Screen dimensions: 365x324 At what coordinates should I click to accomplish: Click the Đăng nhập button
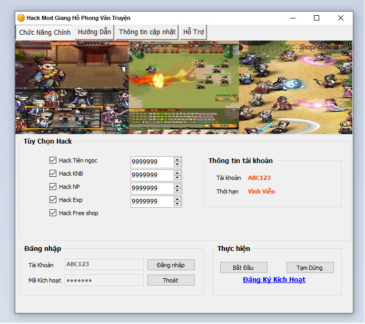pos(171,265)
